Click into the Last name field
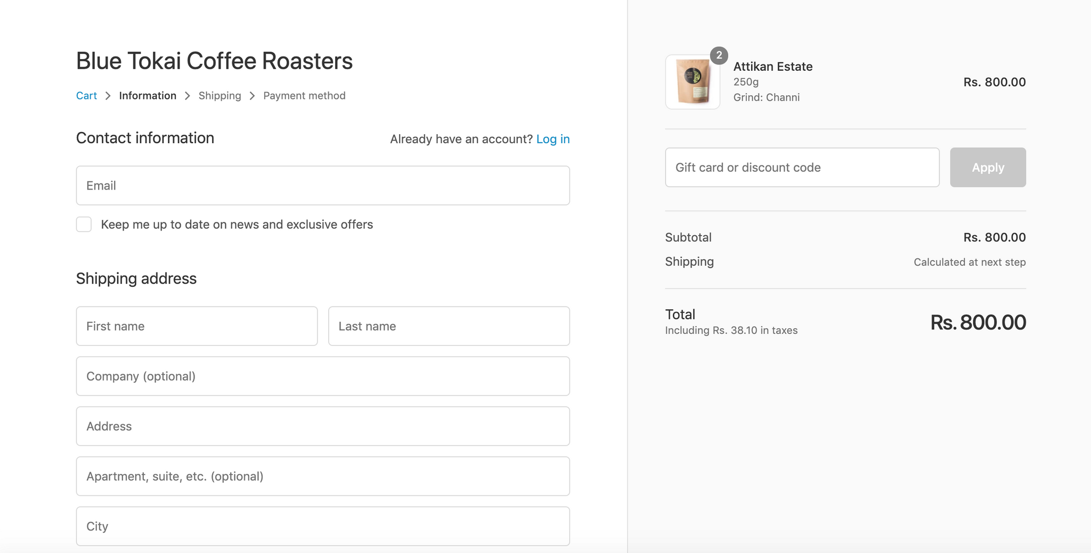 tap(449, 326)
